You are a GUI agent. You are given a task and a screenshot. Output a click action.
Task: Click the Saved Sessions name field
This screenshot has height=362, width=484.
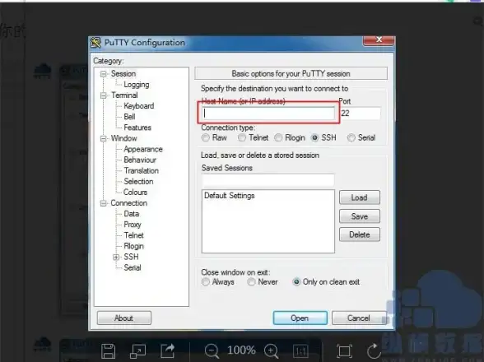(x=268, y=180)
